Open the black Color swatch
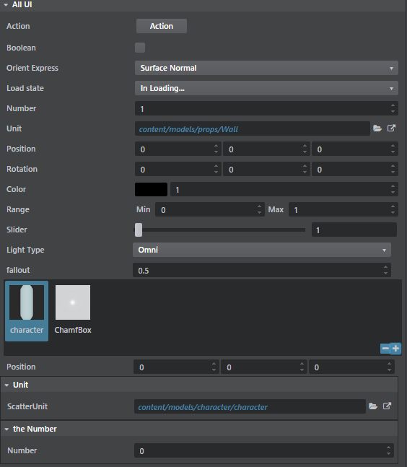 point(151,189)
